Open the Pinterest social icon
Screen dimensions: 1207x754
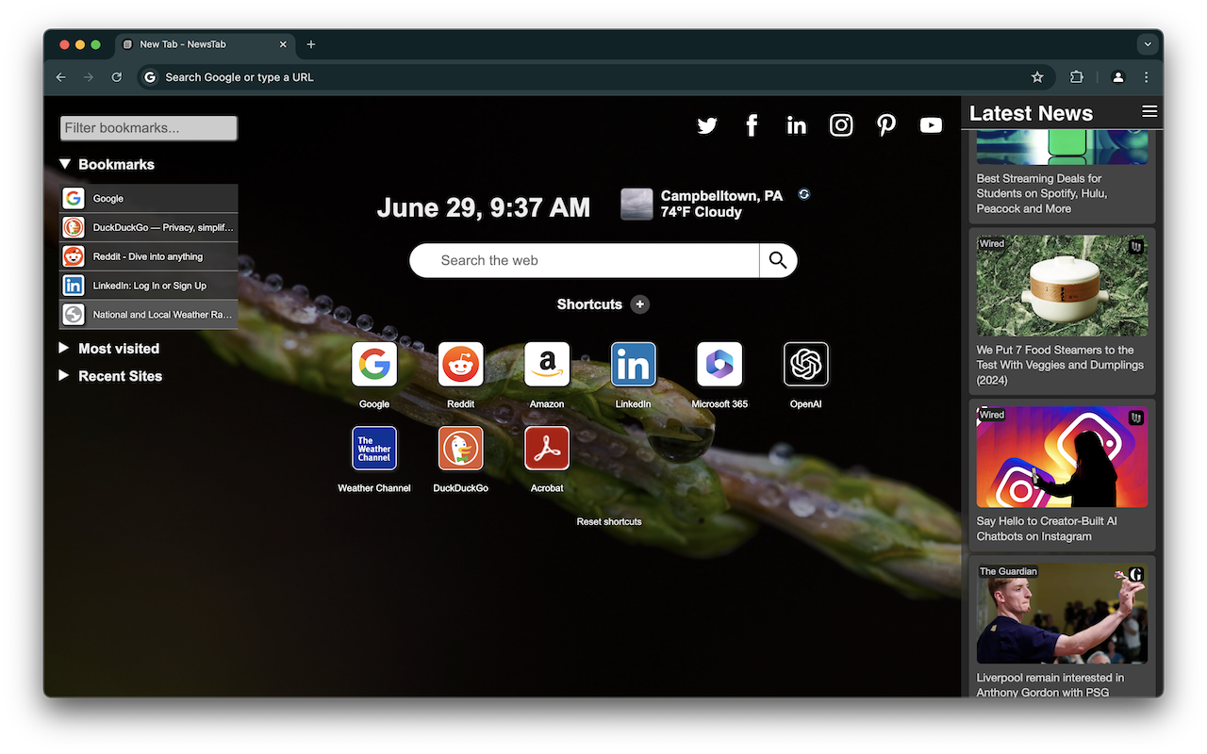click(x=886, y=125)
